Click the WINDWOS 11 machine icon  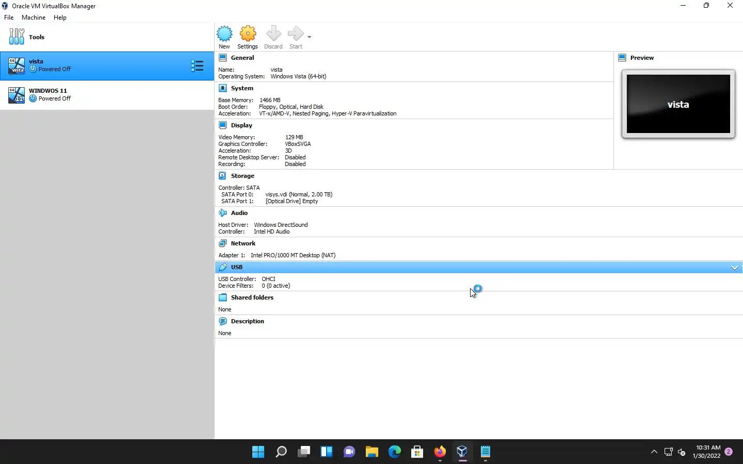[17, 95]
